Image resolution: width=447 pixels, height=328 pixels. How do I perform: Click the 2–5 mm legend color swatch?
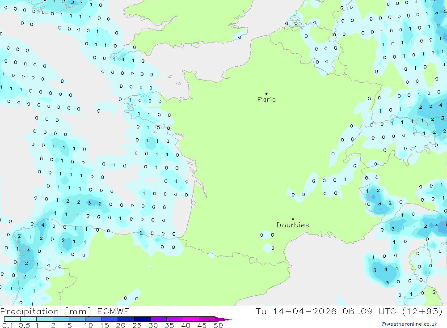(61, 319)
